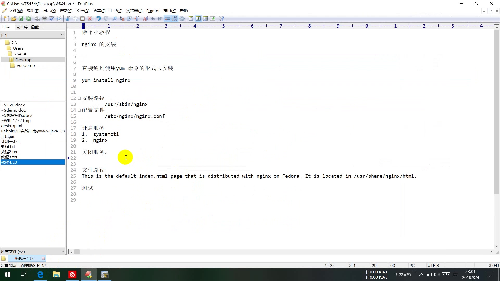Select 工具.jar in file list

coord(8,136)
